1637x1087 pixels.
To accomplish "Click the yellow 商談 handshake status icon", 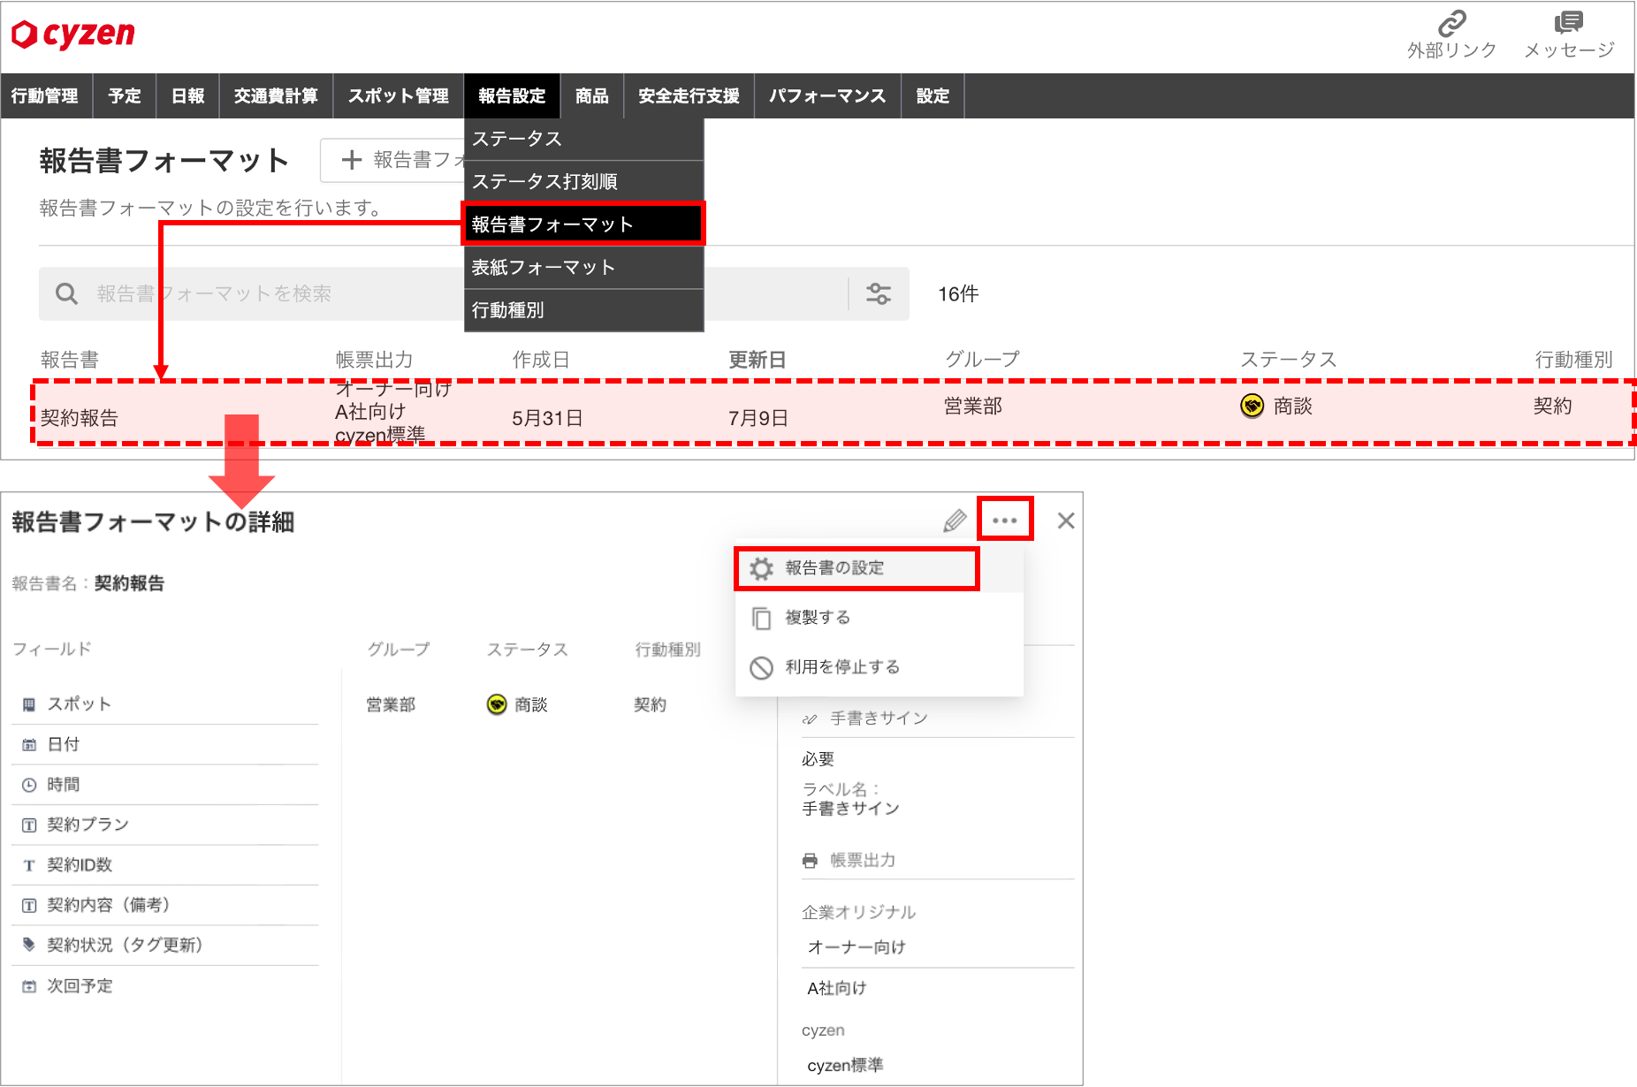I will [x=1252, y=407].
